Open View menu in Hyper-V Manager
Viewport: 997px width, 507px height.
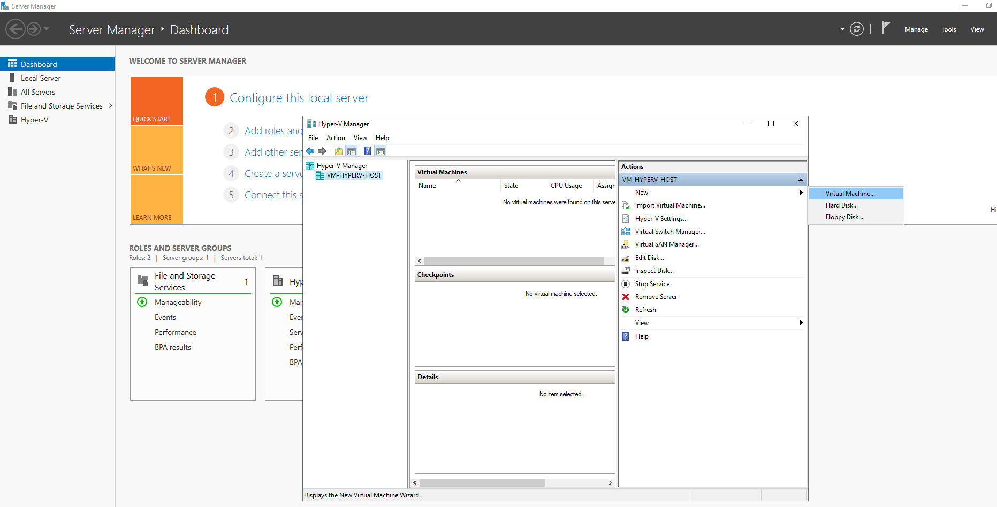coord(360,138)
